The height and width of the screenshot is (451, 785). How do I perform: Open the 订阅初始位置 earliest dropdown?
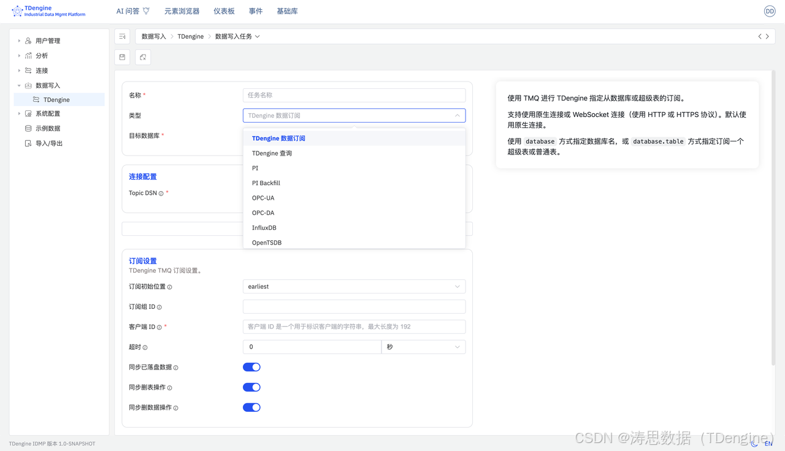354,286
